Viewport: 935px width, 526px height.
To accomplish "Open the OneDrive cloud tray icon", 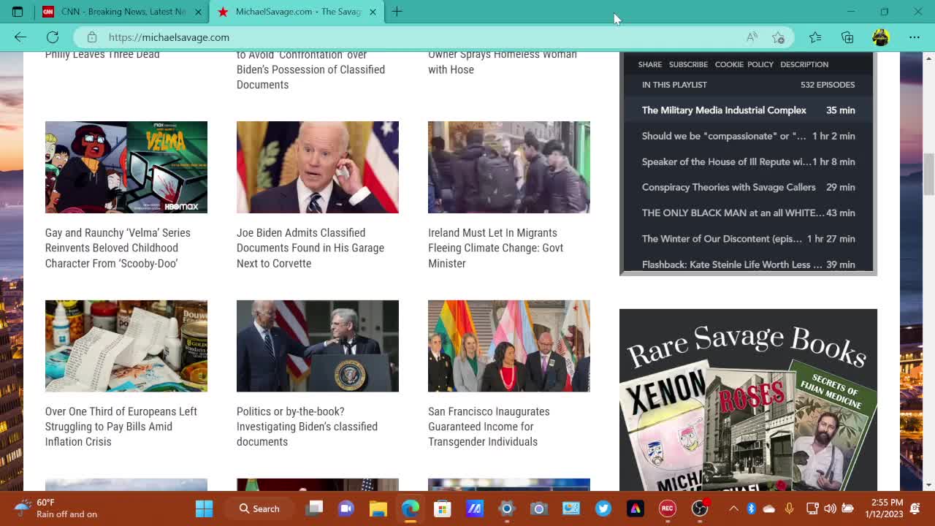I will 769,508.
